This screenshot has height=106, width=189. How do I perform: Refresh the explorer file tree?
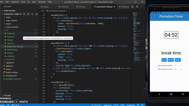32,14
